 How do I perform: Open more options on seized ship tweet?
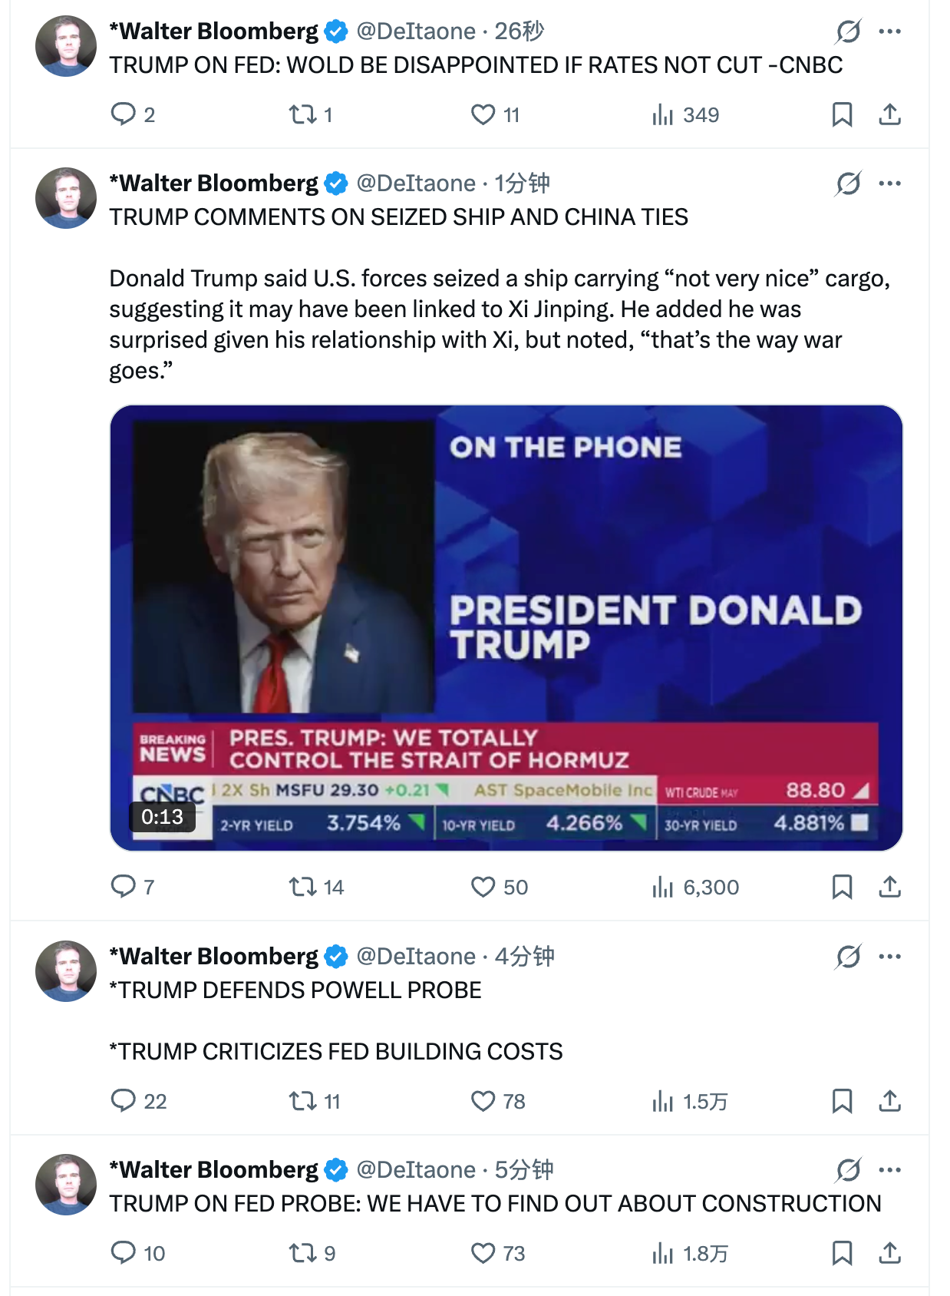890,183
